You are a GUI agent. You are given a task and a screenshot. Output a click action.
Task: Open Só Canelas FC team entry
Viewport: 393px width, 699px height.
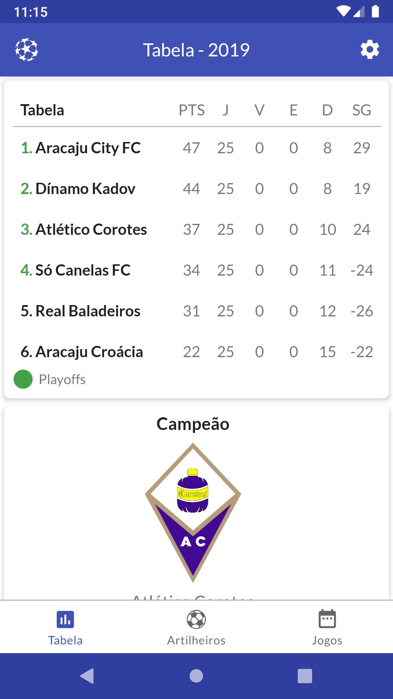point(197,270)
